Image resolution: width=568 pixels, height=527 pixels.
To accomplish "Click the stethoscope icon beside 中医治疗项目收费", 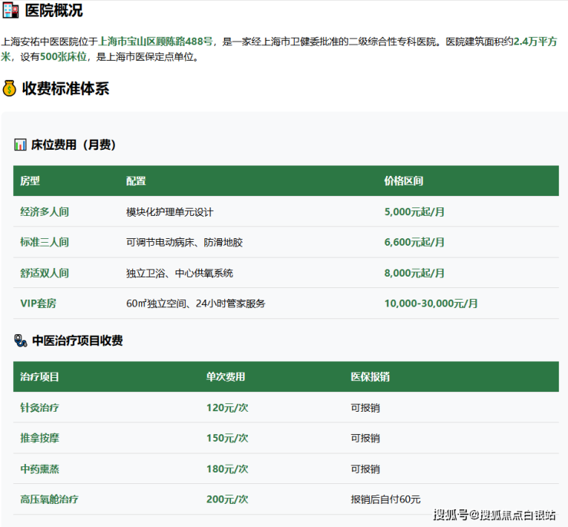I will 20,340.
